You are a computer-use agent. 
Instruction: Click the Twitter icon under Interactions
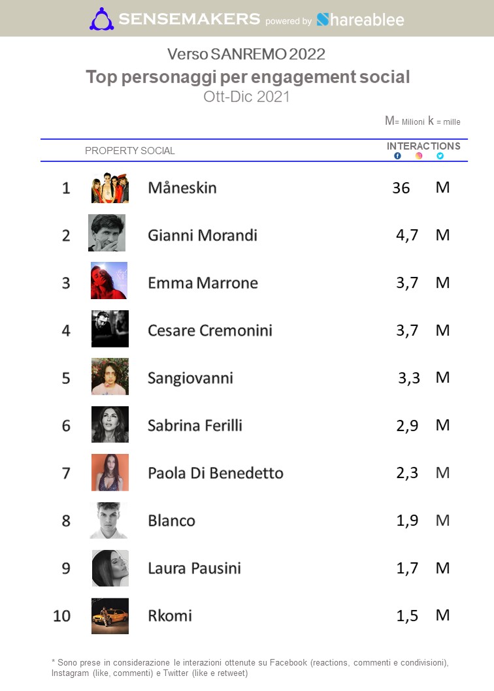440,156
